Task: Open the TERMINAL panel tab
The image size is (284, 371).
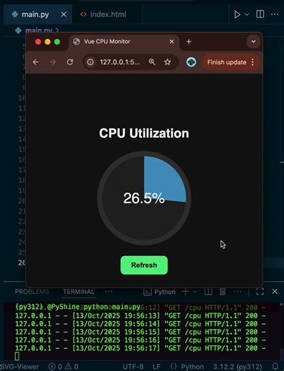Action: [x=78, y=292]
